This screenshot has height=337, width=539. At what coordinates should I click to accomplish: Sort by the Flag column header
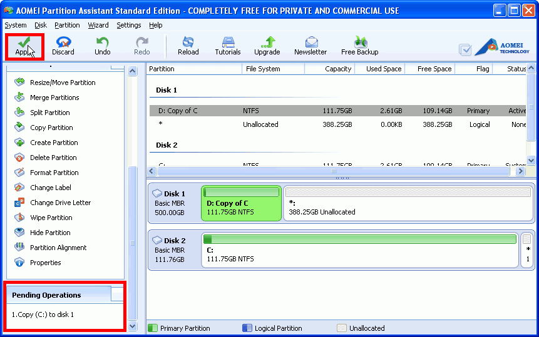[x=474, y=69]
